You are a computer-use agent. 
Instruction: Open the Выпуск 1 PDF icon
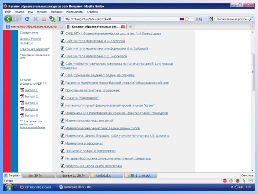22,90
